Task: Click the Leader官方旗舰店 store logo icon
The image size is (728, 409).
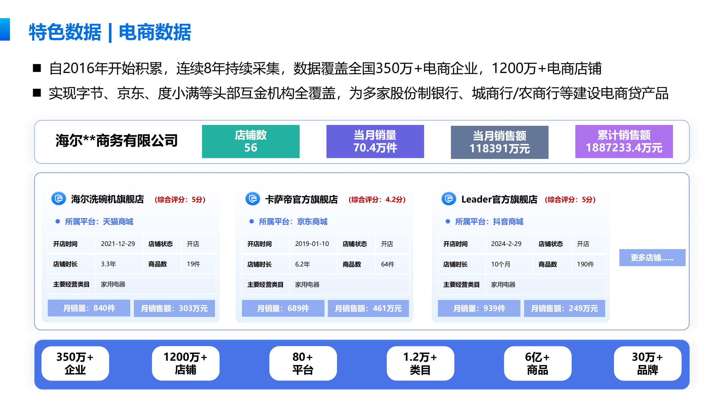Action: (449, 199)
